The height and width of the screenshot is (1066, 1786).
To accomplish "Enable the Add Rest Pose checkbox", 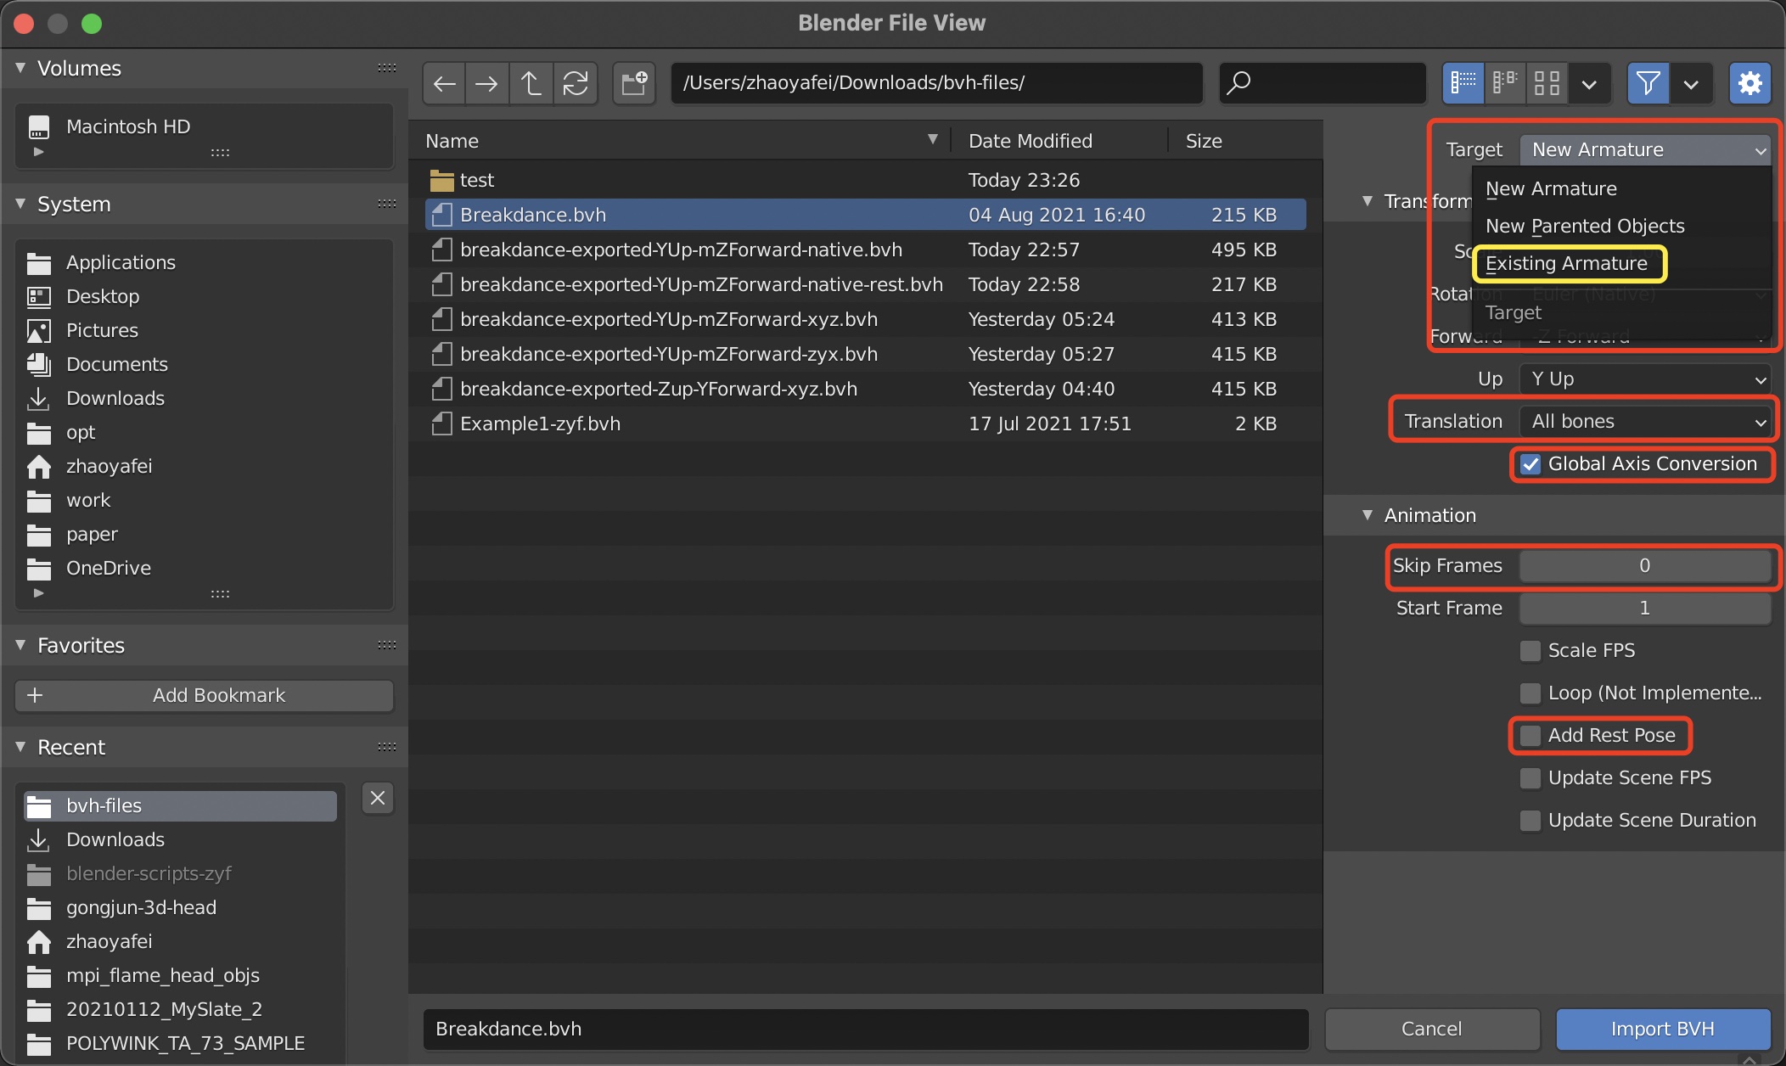I will [x=1530, y=735].
